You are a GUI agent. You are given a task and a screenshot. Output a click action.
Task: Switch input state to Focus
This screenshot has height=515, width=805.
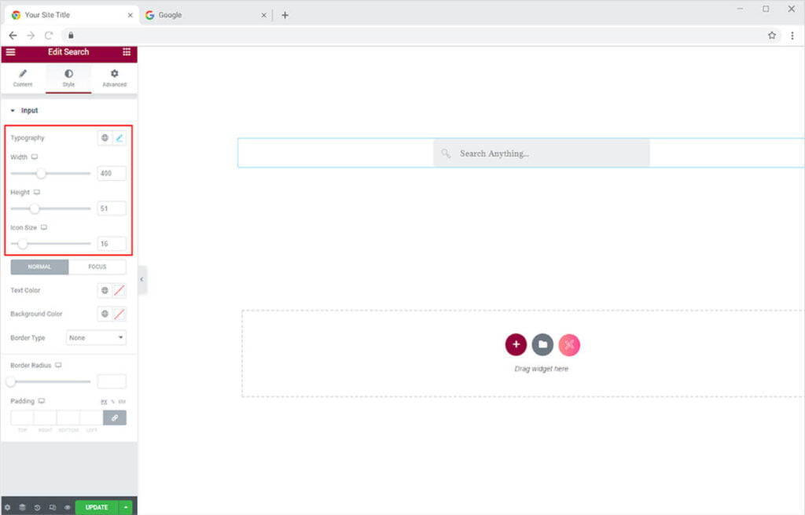point(97,267)
